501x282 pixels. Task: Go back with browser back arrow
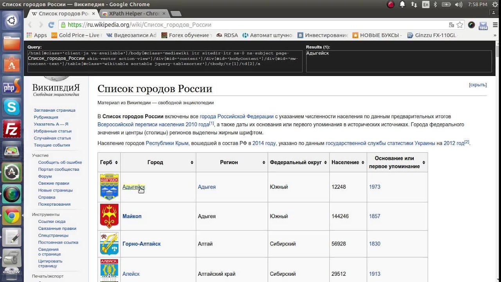[30, 25]
